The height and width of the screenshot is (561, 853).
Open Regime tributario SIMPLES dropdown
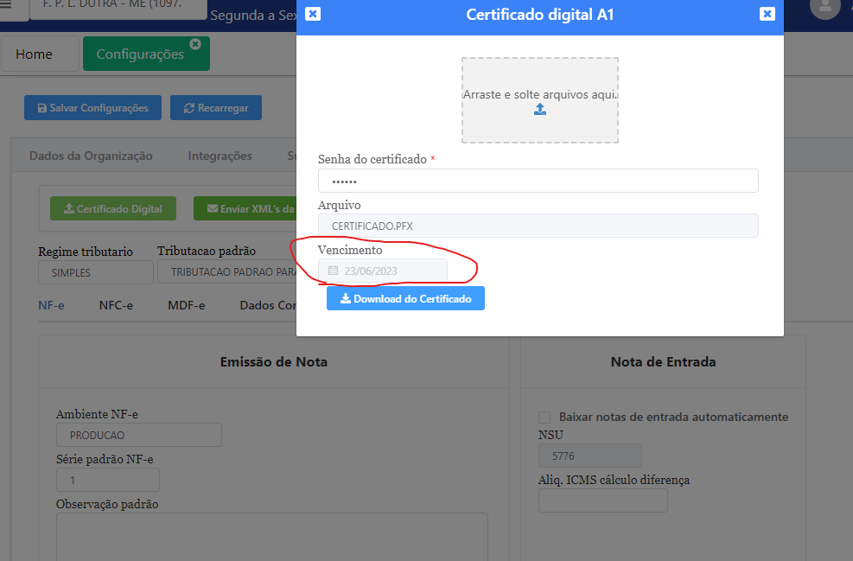click(93, 272)
